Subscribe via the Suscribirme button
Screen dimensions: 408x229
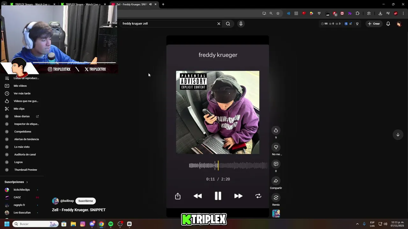tap(85, 201)
